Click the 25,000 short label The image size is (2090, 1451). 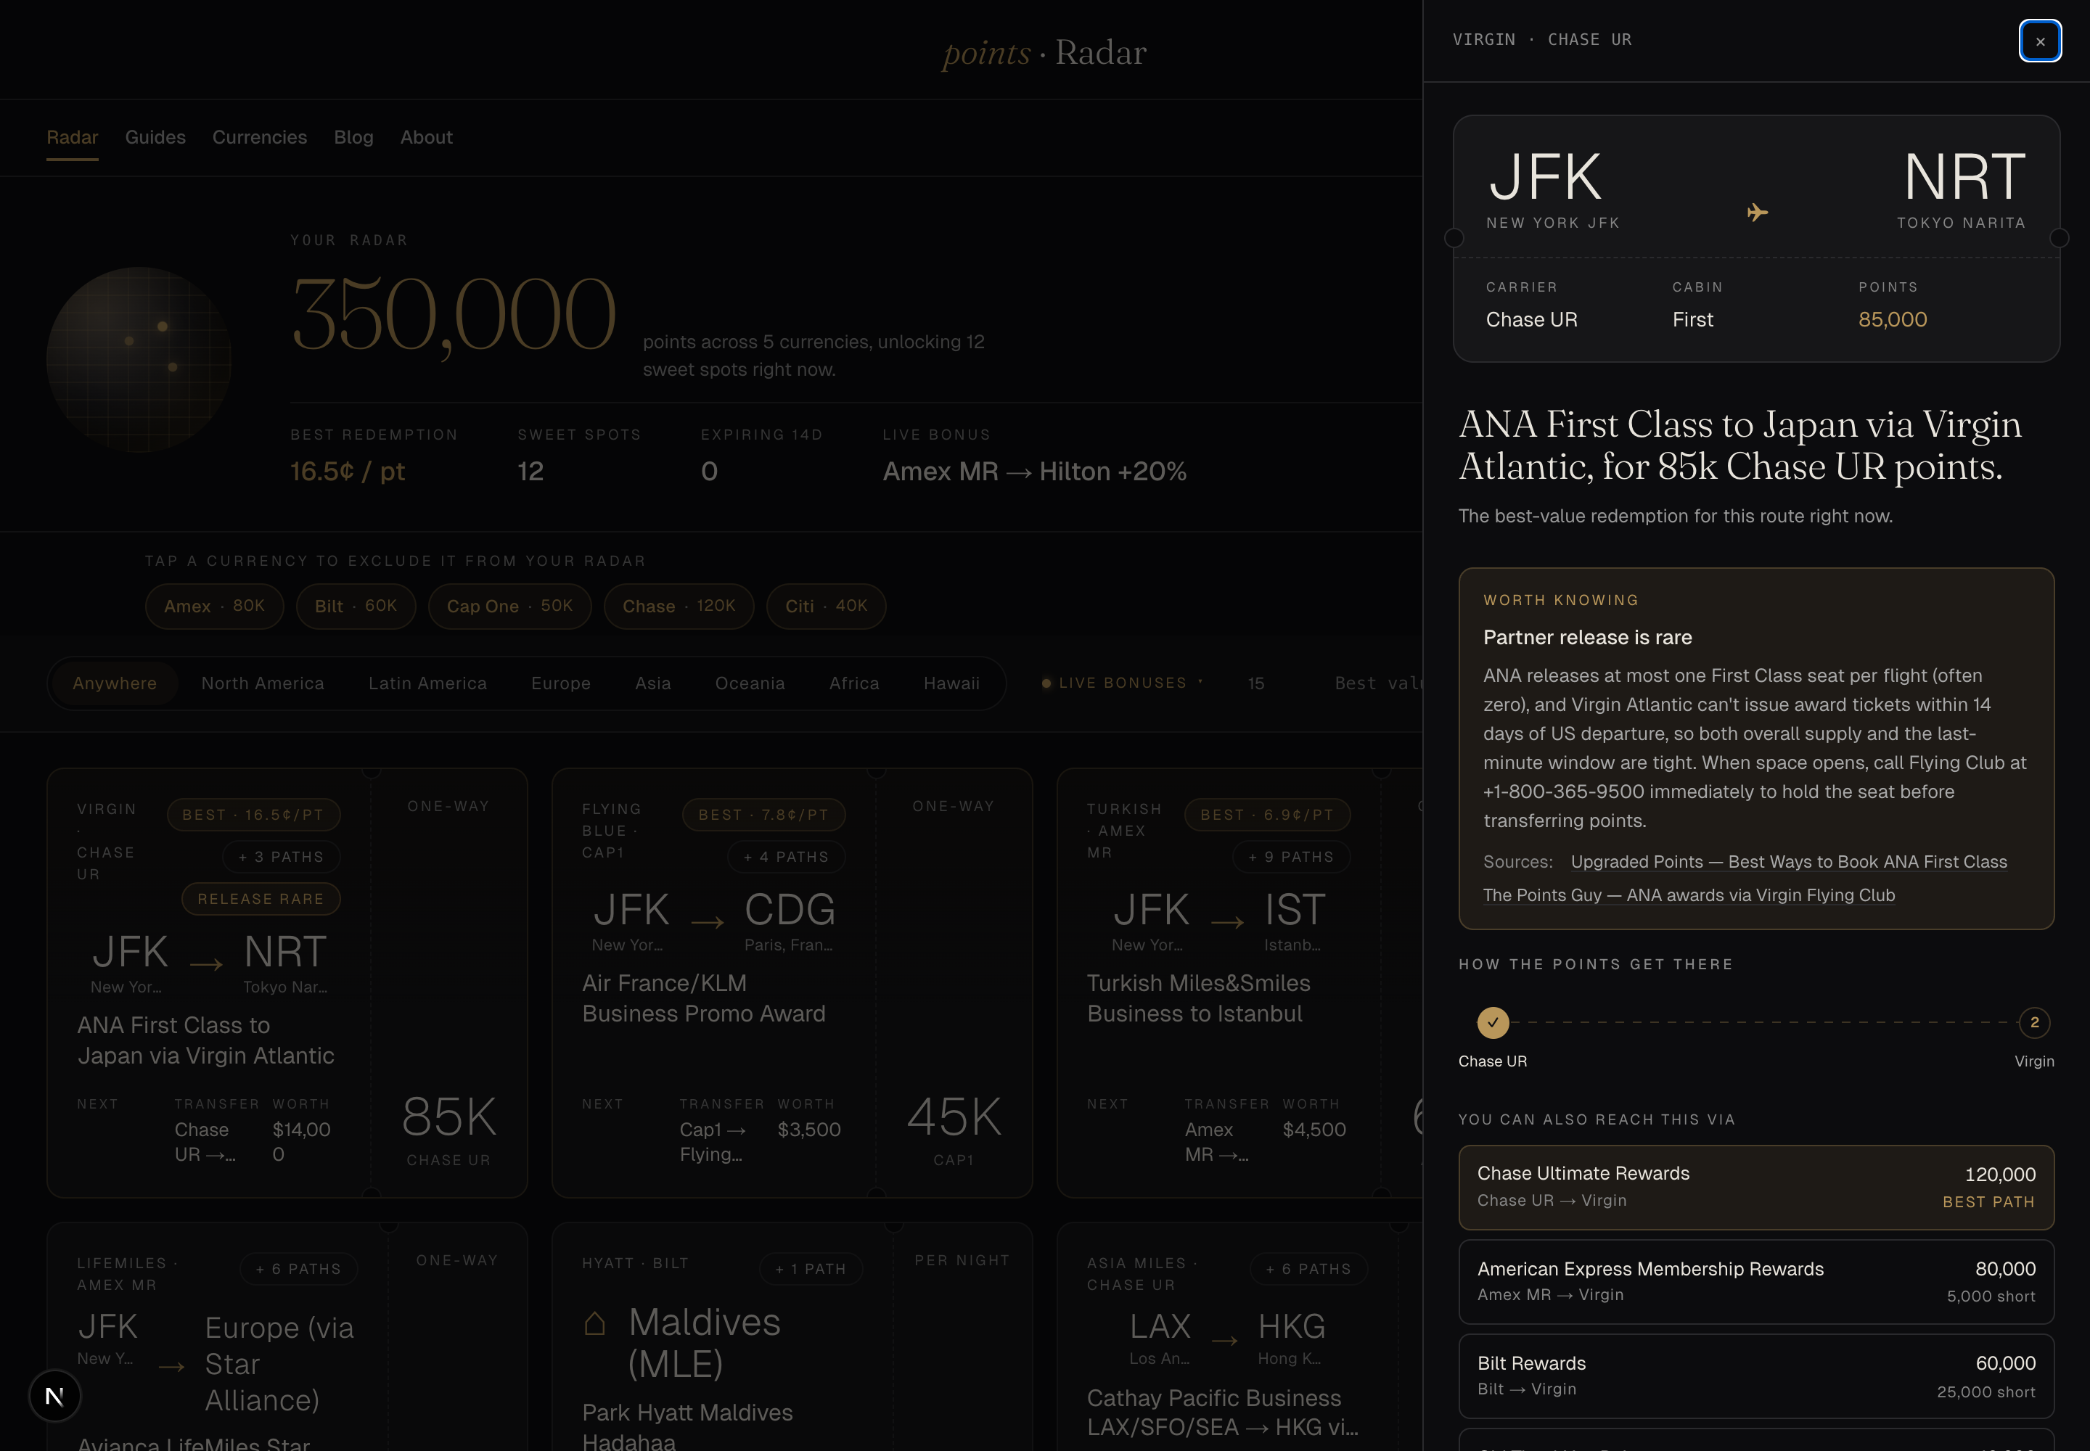pos(1985,1391)
